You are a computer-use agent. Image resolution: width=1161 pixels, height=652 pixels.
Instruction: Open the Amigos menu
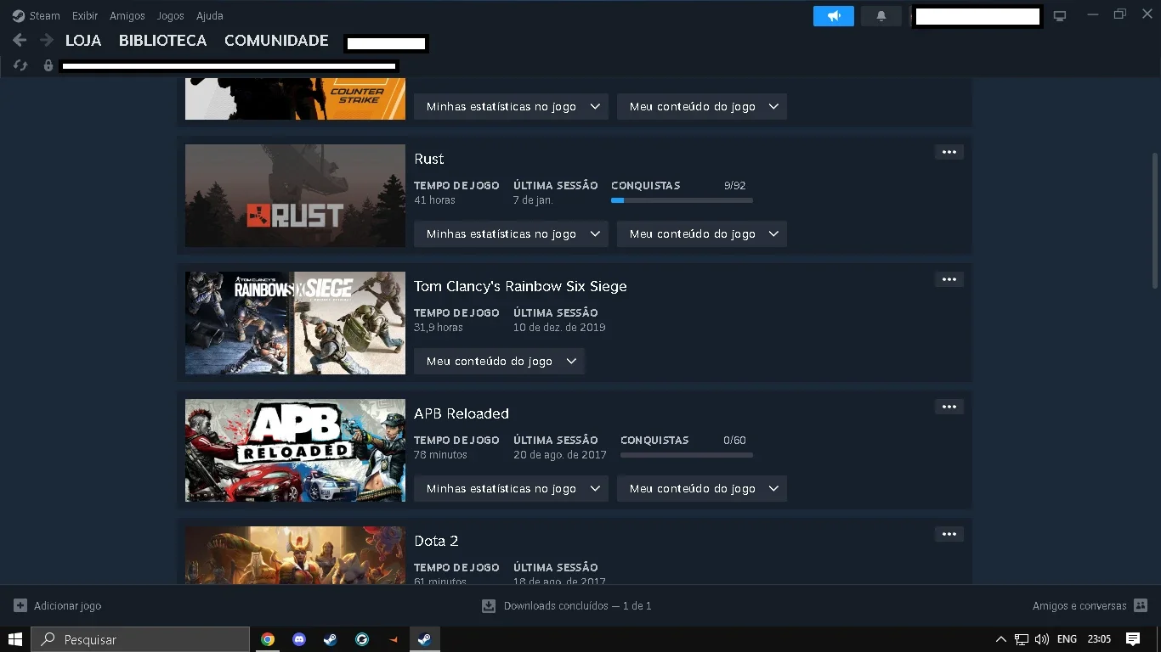coord(127,15)
